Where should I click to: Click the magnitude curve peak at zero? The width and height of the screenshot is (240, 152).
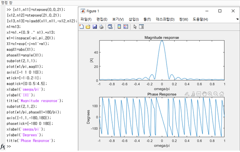[162, 41]
